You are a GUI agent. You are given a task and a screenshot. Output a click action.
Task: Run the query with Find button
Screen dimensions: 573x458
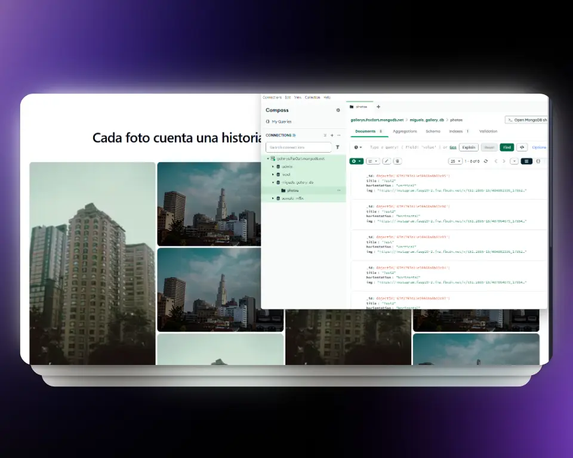[507, 147]
